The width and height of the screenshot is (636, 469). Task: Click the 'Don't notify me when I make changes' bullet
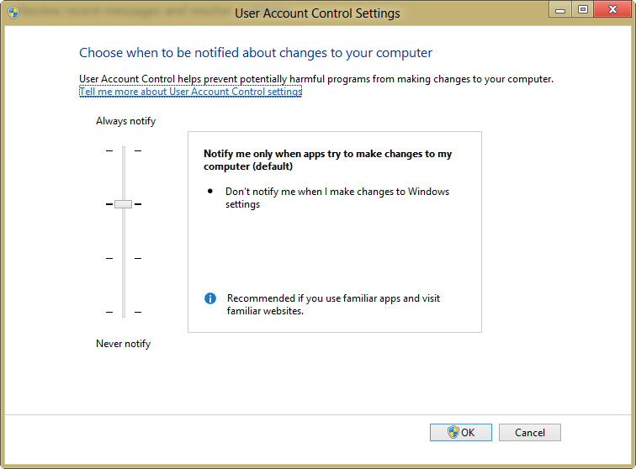(x=337, y=198)
